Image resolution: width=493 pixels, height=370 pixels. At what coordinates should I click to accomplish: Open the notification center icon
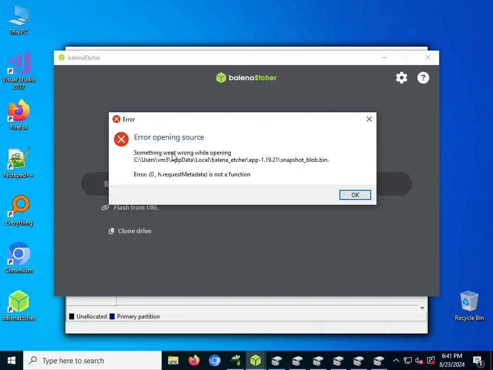pos(478,361)
